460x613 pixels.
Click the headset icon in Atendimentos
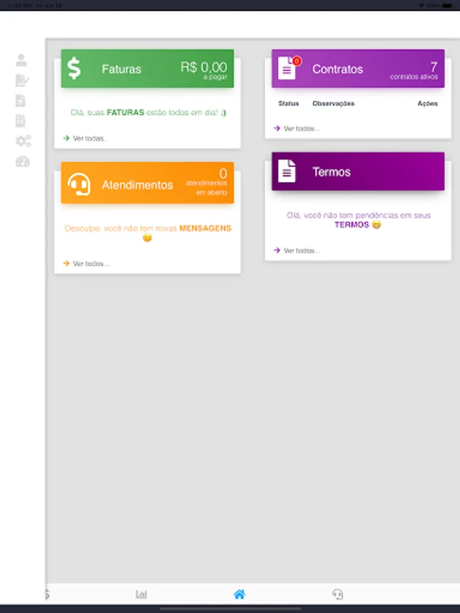(79, 184)
